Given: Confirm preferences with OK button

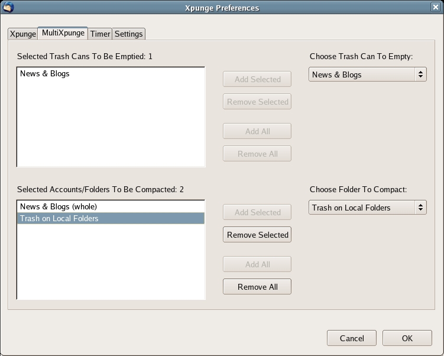Looking at the screenshot, I should click(x=407, y=338).
